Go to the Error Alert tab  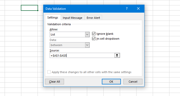93,18
